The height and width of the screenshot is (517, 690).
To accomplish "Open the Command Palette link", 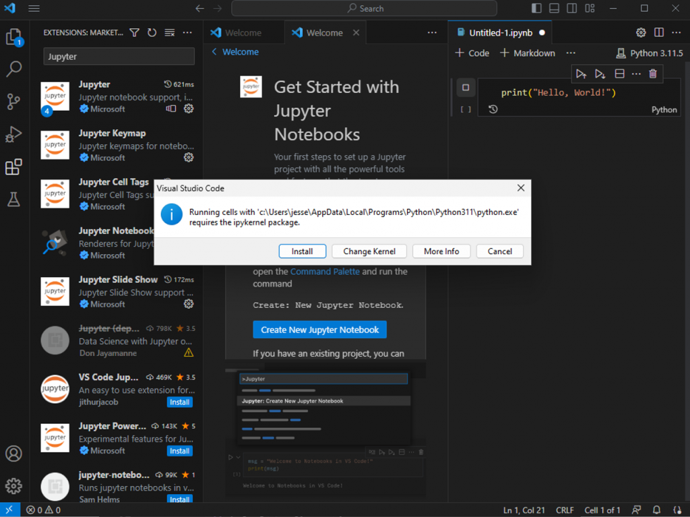I will coord(325,272).
